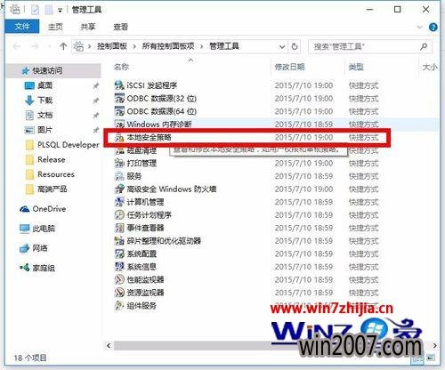Select the 任务计划程序 clock icon
This screenshot has width=445, height=370.
119,214
